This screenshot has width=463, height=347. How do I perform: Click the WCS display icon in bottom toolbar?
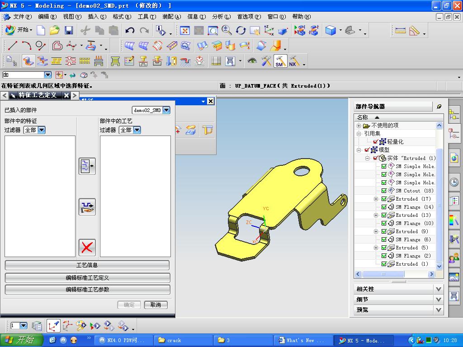pos(53,326)
